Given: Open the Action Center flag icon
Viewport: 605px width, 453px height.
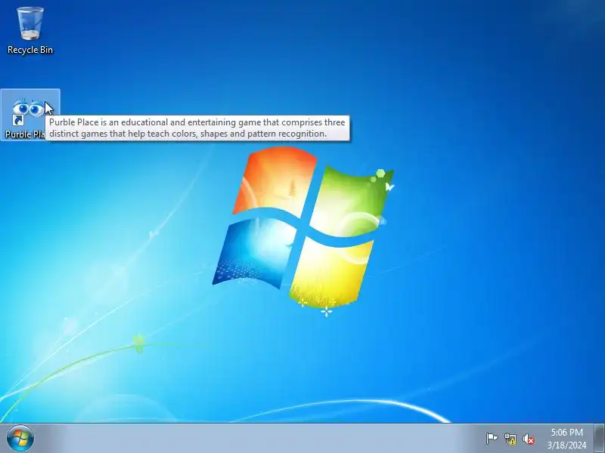Looking at the screenshot, I should (x=492, y=439).
